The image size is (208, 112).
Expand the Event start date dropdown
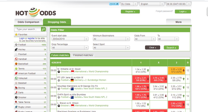point(70,39)
